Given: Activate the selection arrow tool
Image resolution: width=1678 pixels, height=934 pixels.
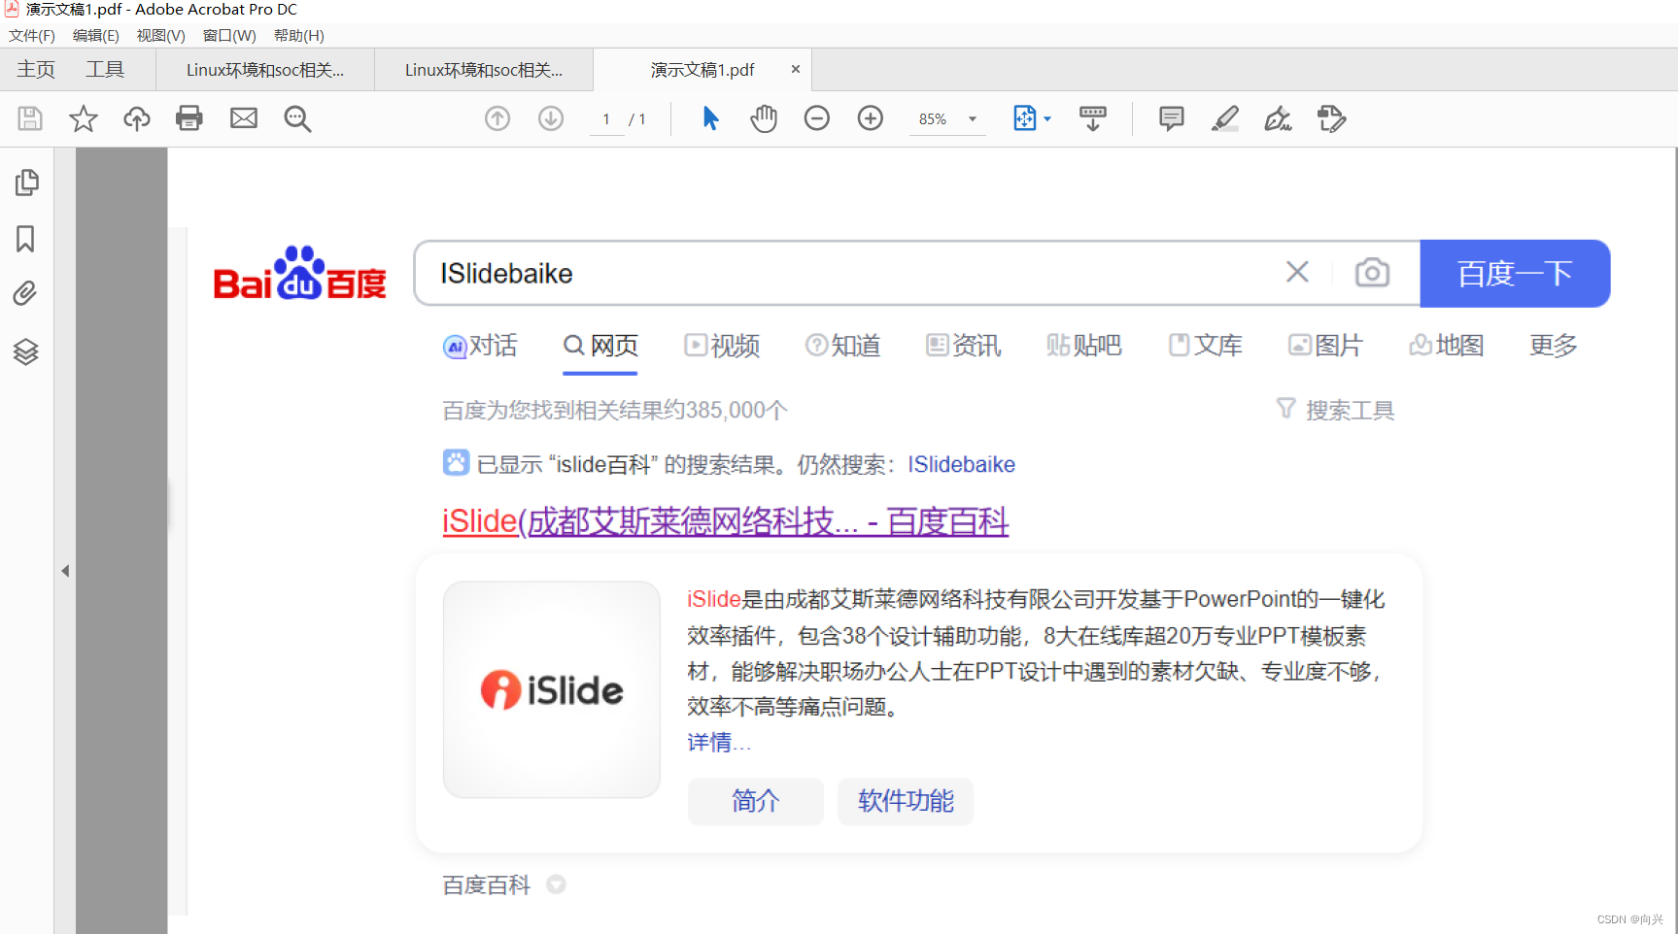Looking at the screenshot, I should (711, 118).
